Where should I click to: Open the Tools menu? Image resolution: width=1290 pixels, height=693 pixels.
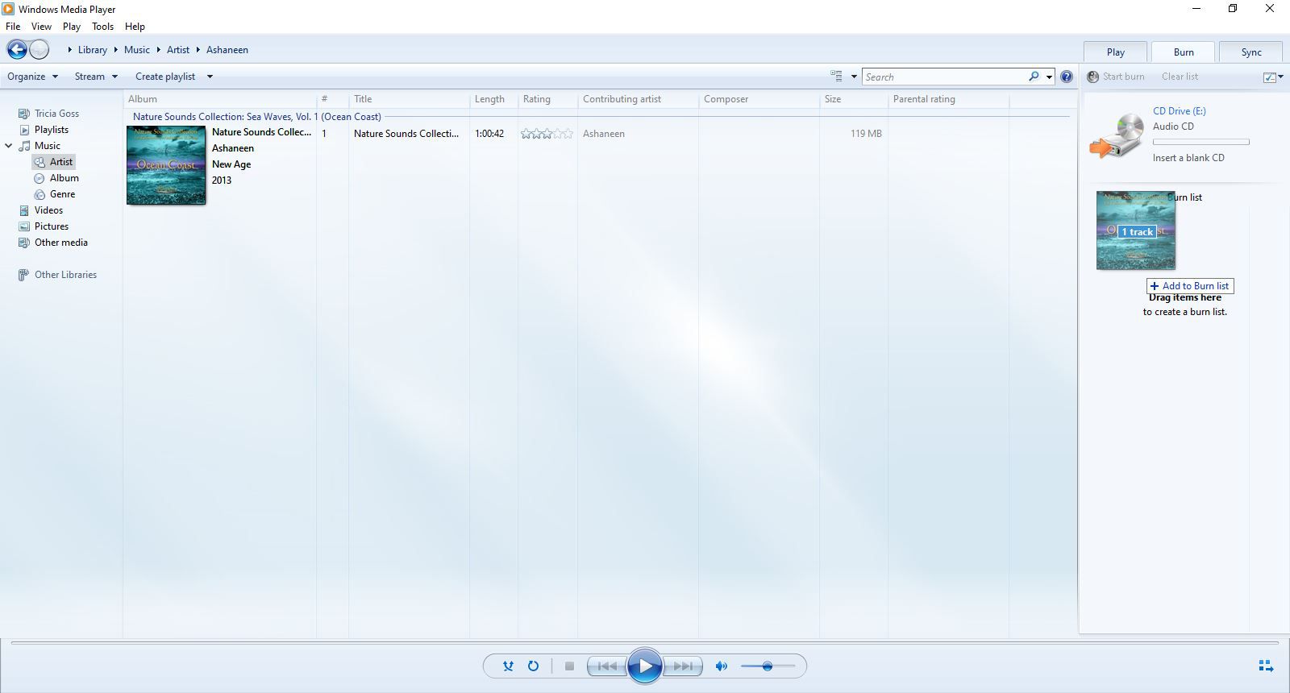tap(102, 26)
